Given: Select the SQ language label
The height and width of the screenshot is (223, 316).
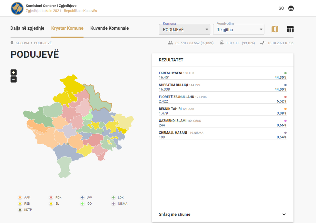Looking at the screenshot, I should 281,8.
